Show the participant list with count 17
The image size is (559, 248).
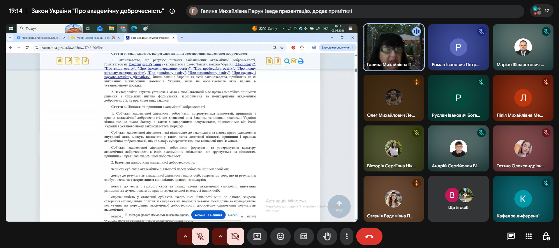point(542,11)
